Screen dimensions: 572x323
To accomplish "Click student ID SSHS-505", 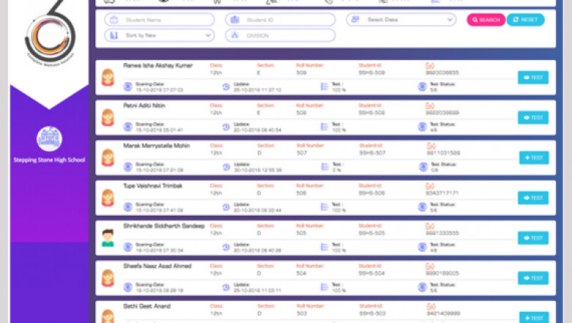I will 372,233.
